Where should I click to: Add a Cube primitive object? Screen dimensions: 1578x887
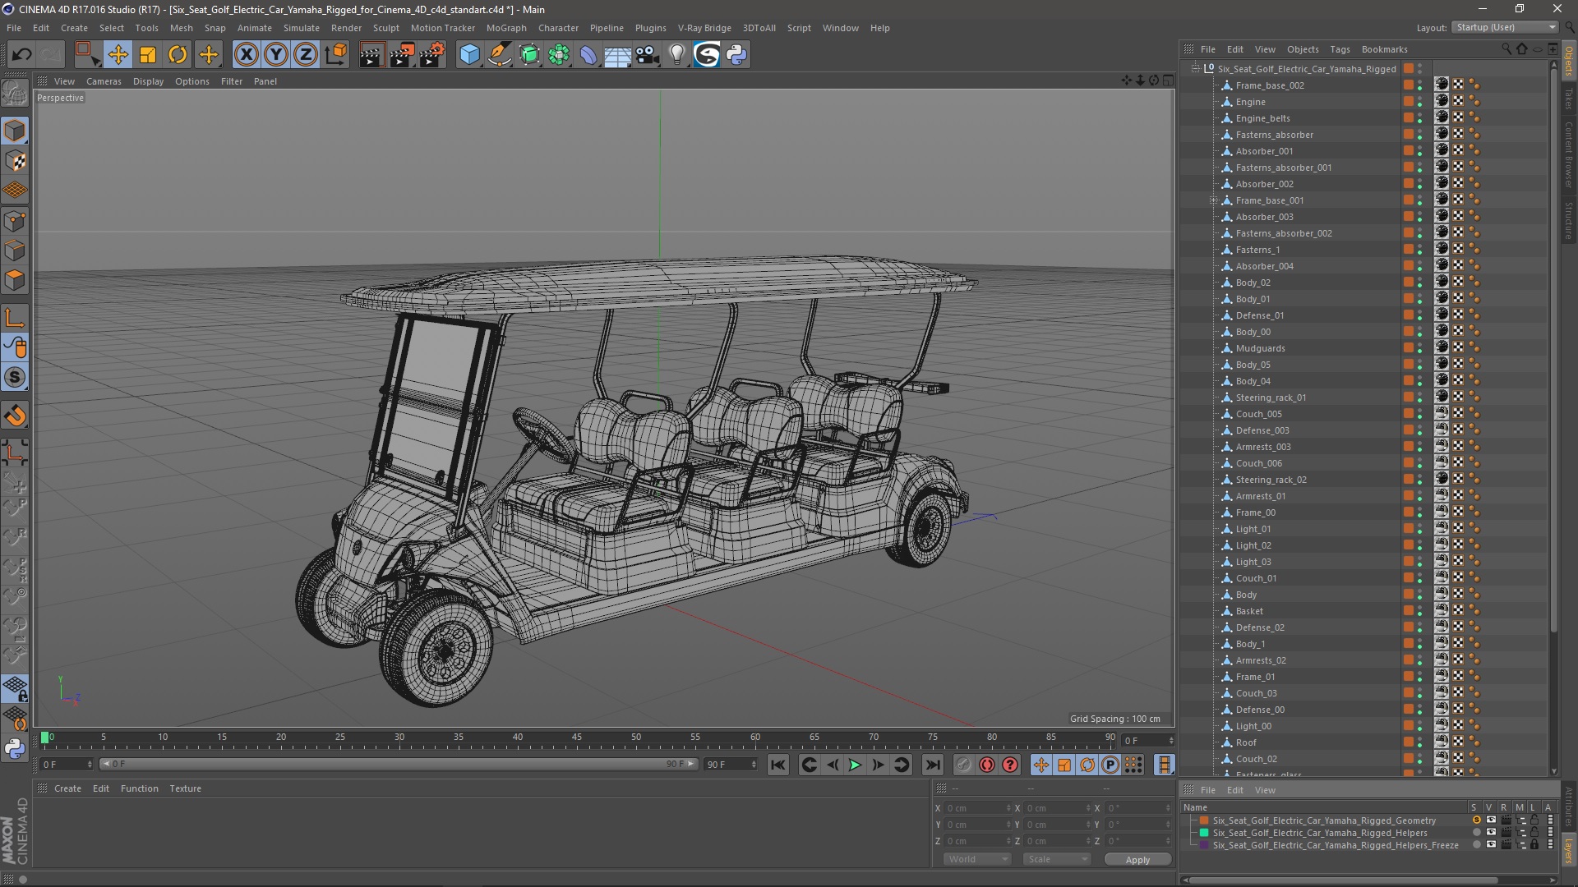click(469, 55)
